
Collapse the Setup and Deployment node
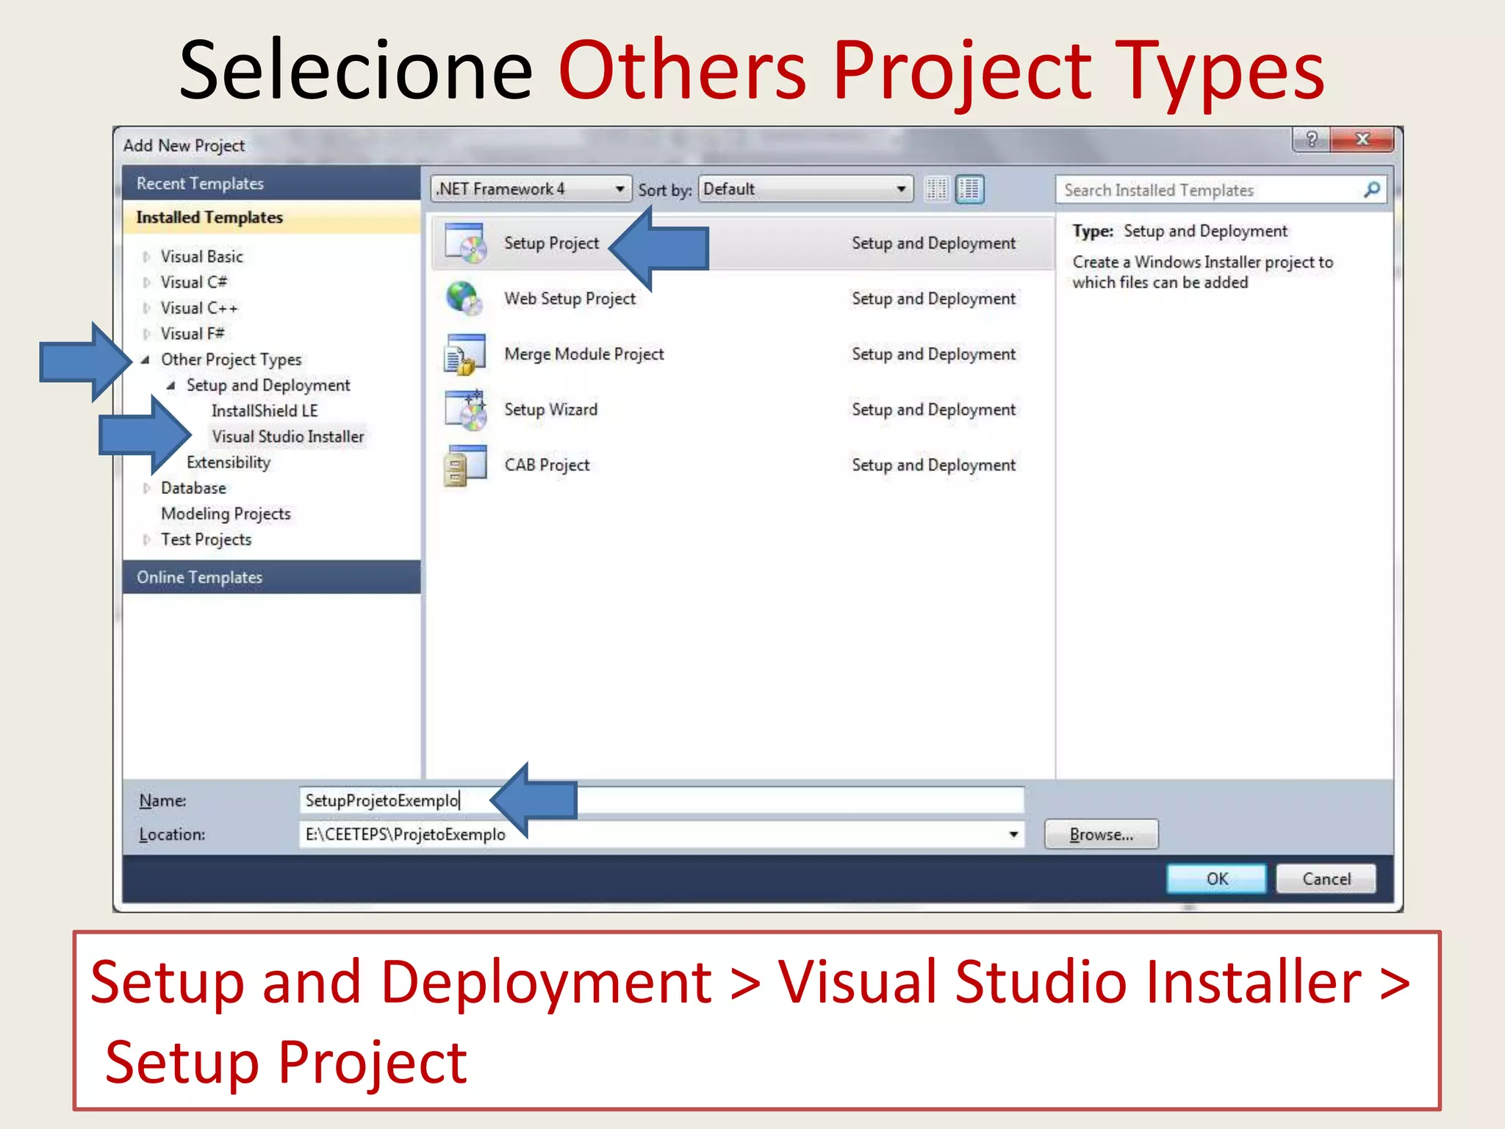pyautogui.click(x=170, y=385)
